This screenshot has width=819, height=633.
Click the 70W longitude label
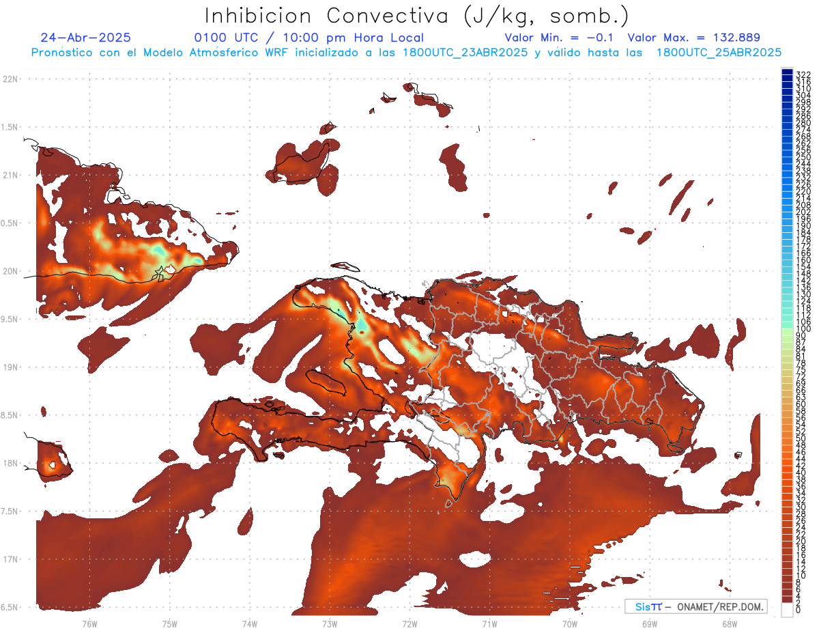[569, 623]
